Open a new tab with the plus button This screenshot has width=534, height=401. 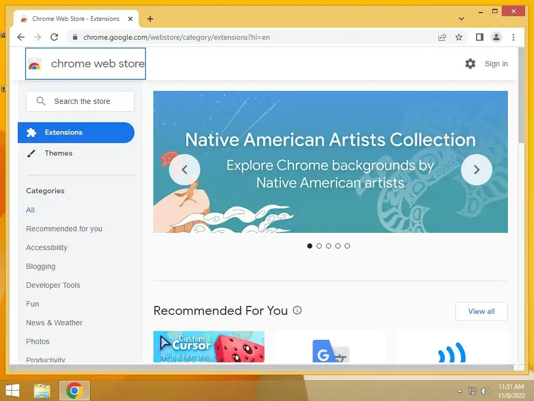(x=150, y=19)
